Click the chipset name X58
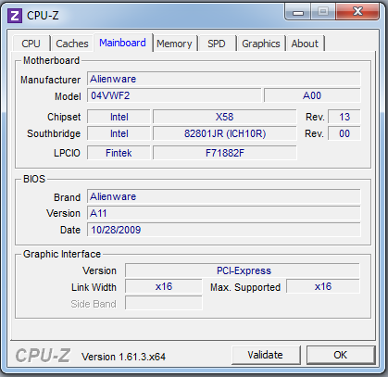The width and height of the screenshot is (388, 377). click(x=225, y=117)
